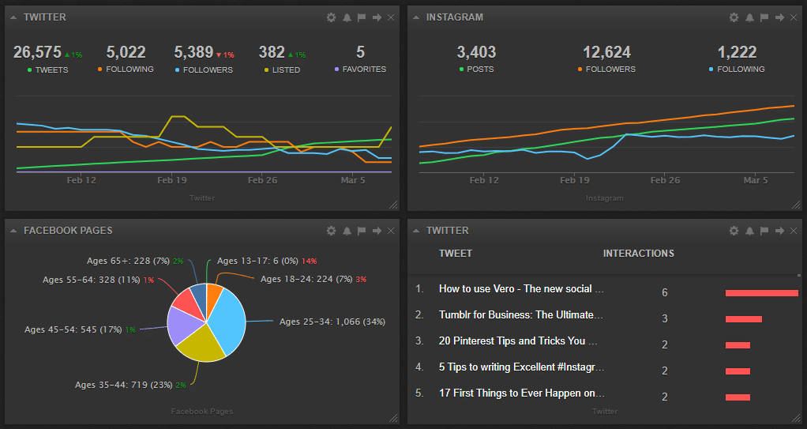
Task: Sort by the TWEET column header
Action: [x=456, y=254]
